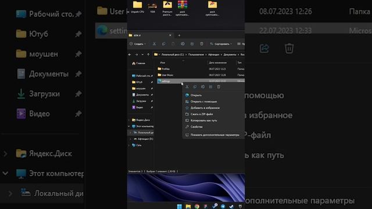Screen dimensions: 372x209
Task: Choose Копировать как путь in the sharp context menu
Action: [x=213, y=120]
